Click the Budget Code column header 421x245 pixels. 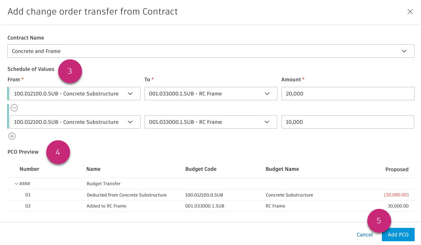pyautogui.click(x=201, y=169)
